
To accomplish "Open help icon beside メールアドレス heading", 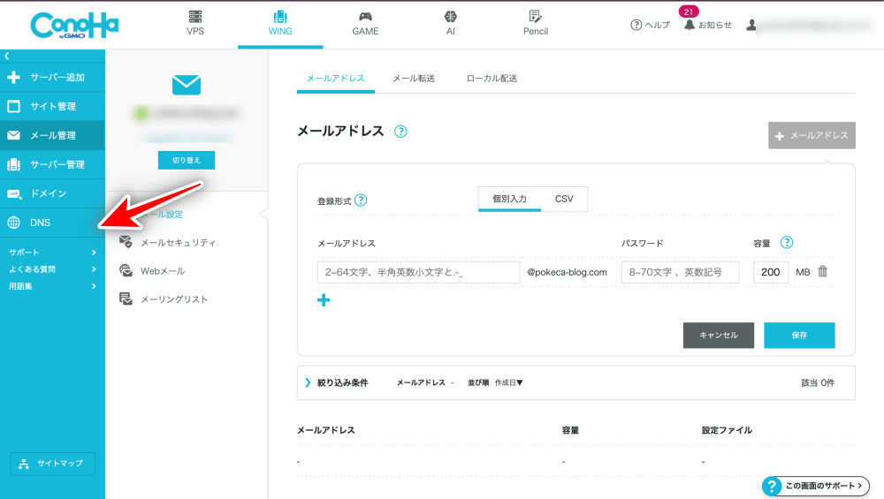I will pyautogui.click(x=400, y=132).
